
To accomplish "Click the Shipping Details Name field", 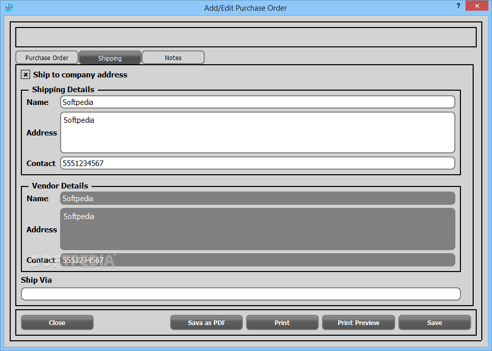I will coord(258,102).
